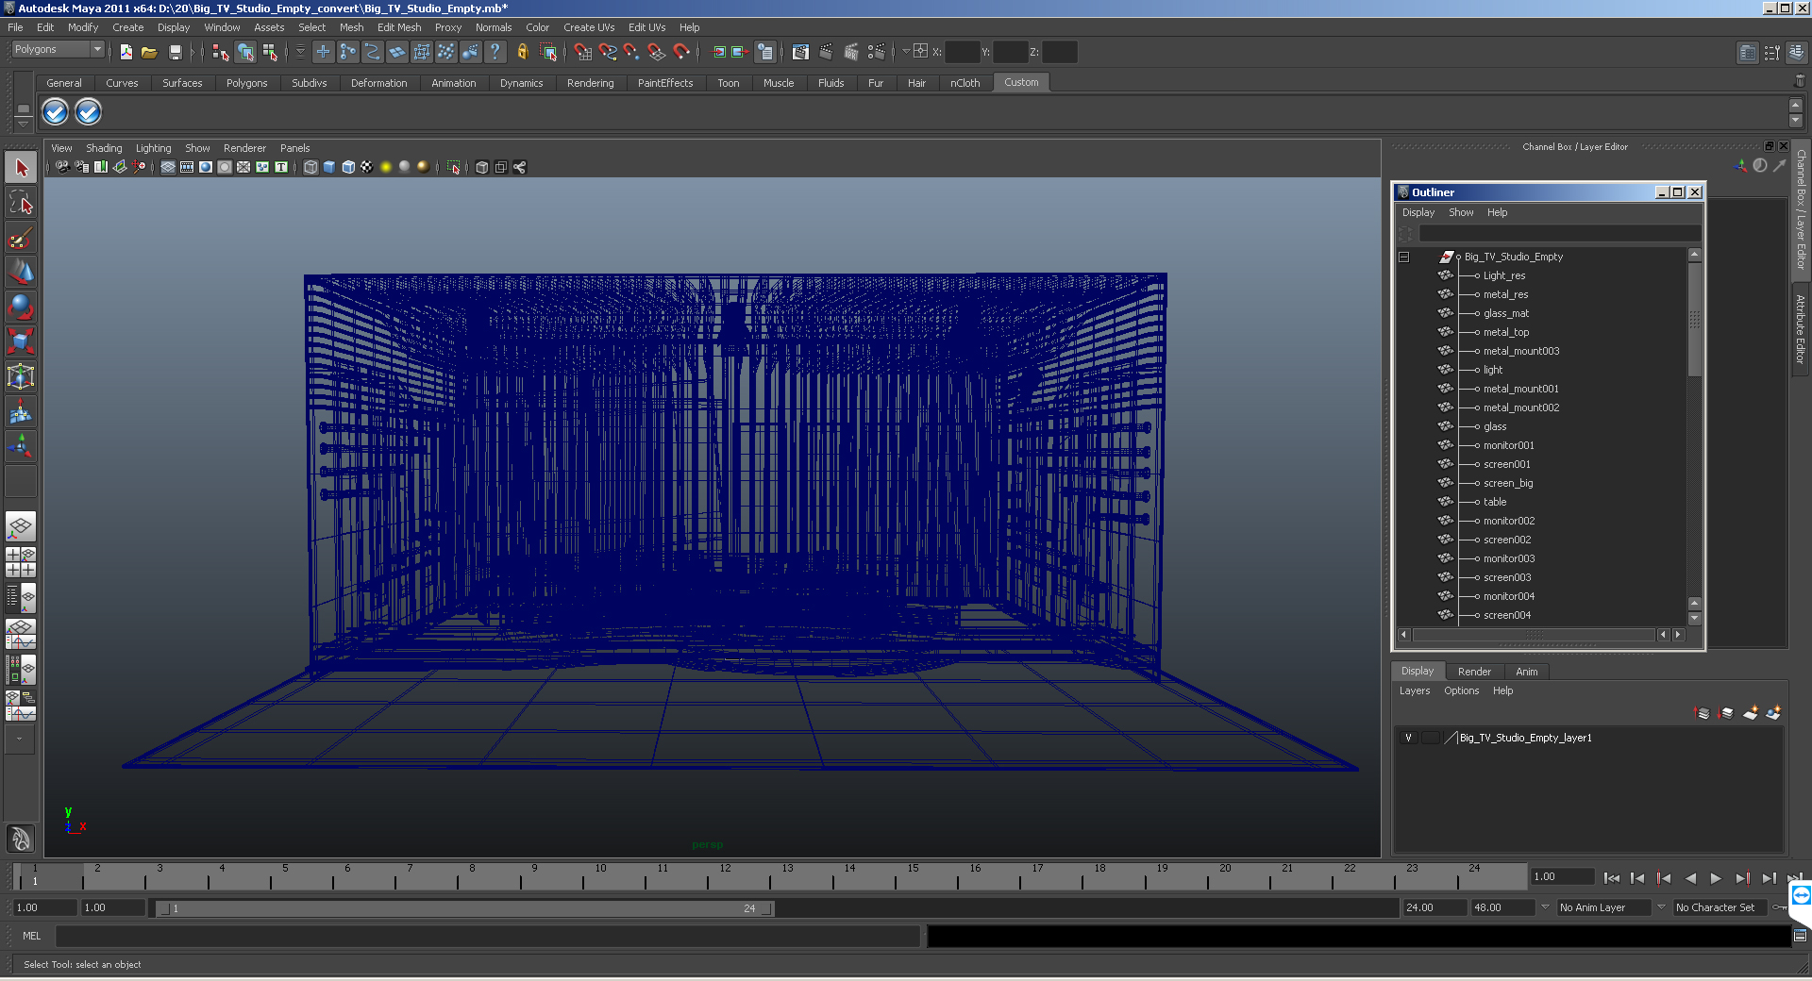This screenshot has height=981, width=1812.
Task: Step forward one key
Action: (x=1742, y=878)
